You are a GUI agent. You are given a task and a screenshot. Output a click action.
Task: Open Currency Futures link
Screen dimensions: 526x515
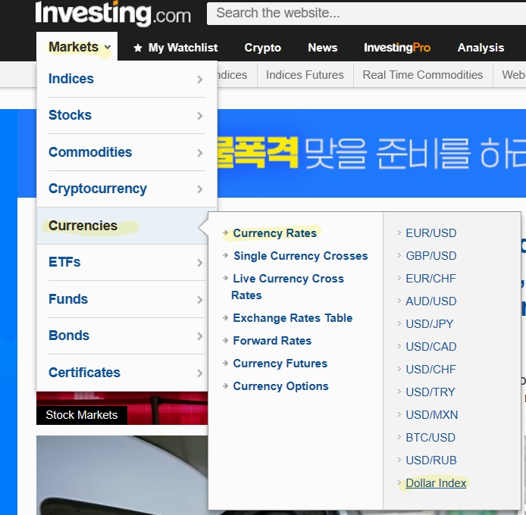(280, 364)
